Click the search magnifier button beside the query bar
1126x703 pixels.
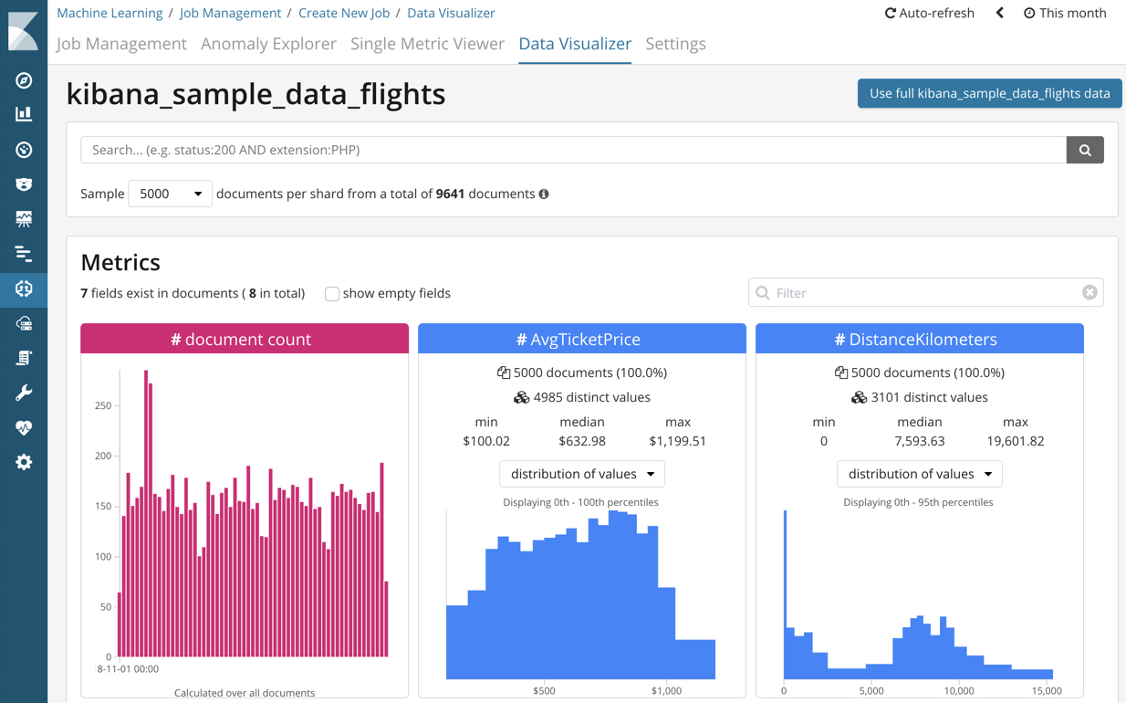point(1084,149)
